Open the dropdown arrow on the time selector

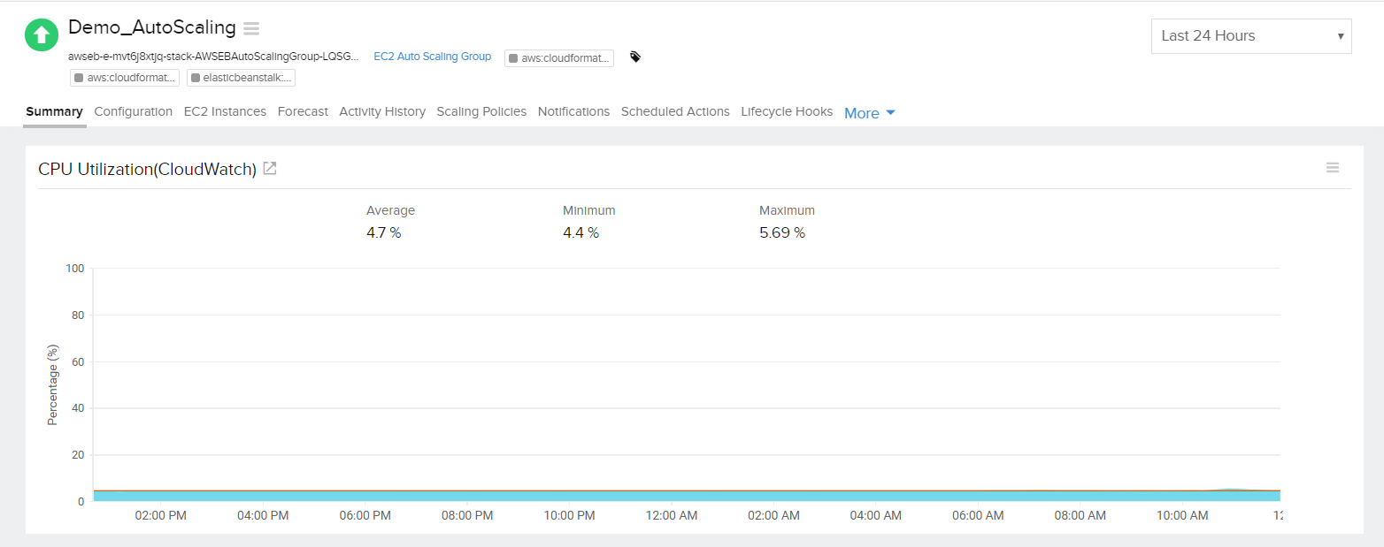[1341, 35]
